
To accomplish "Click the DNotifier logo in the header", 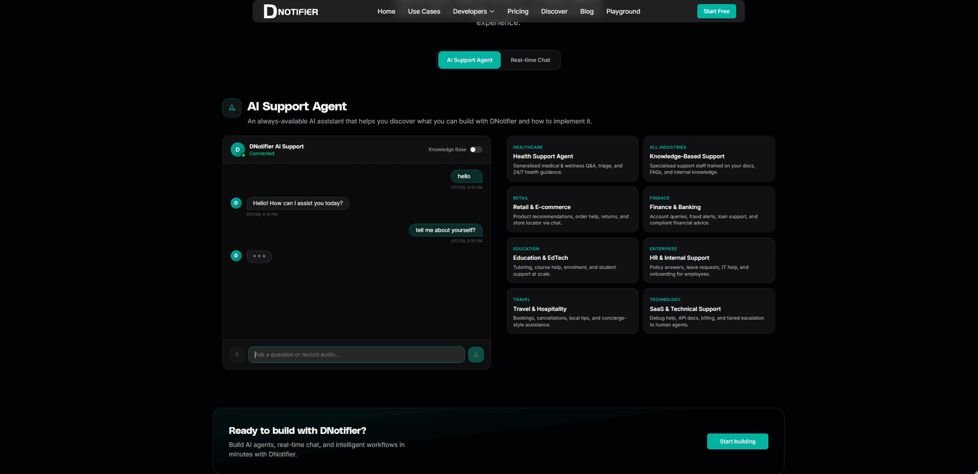I will pos(291,11).
